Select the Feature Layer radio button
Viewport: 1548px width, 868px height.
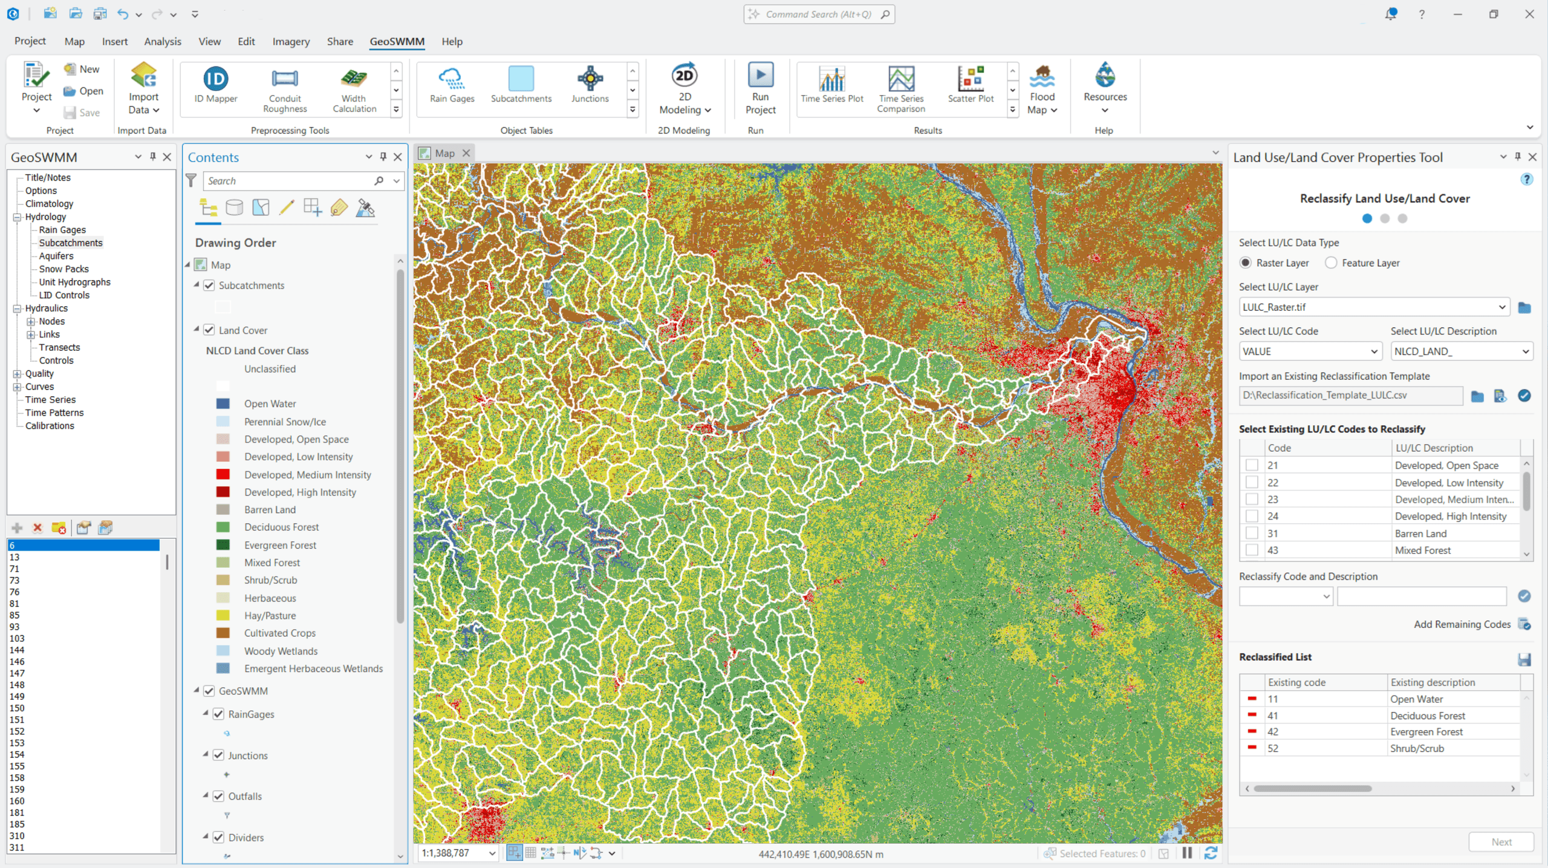point(1332,263)
